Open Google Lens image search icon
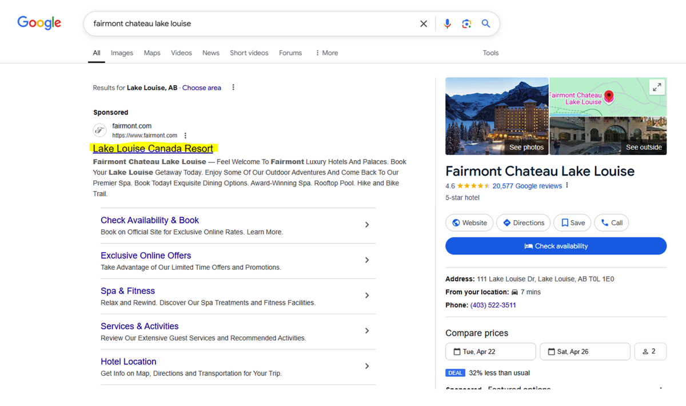 click(466, 23)
